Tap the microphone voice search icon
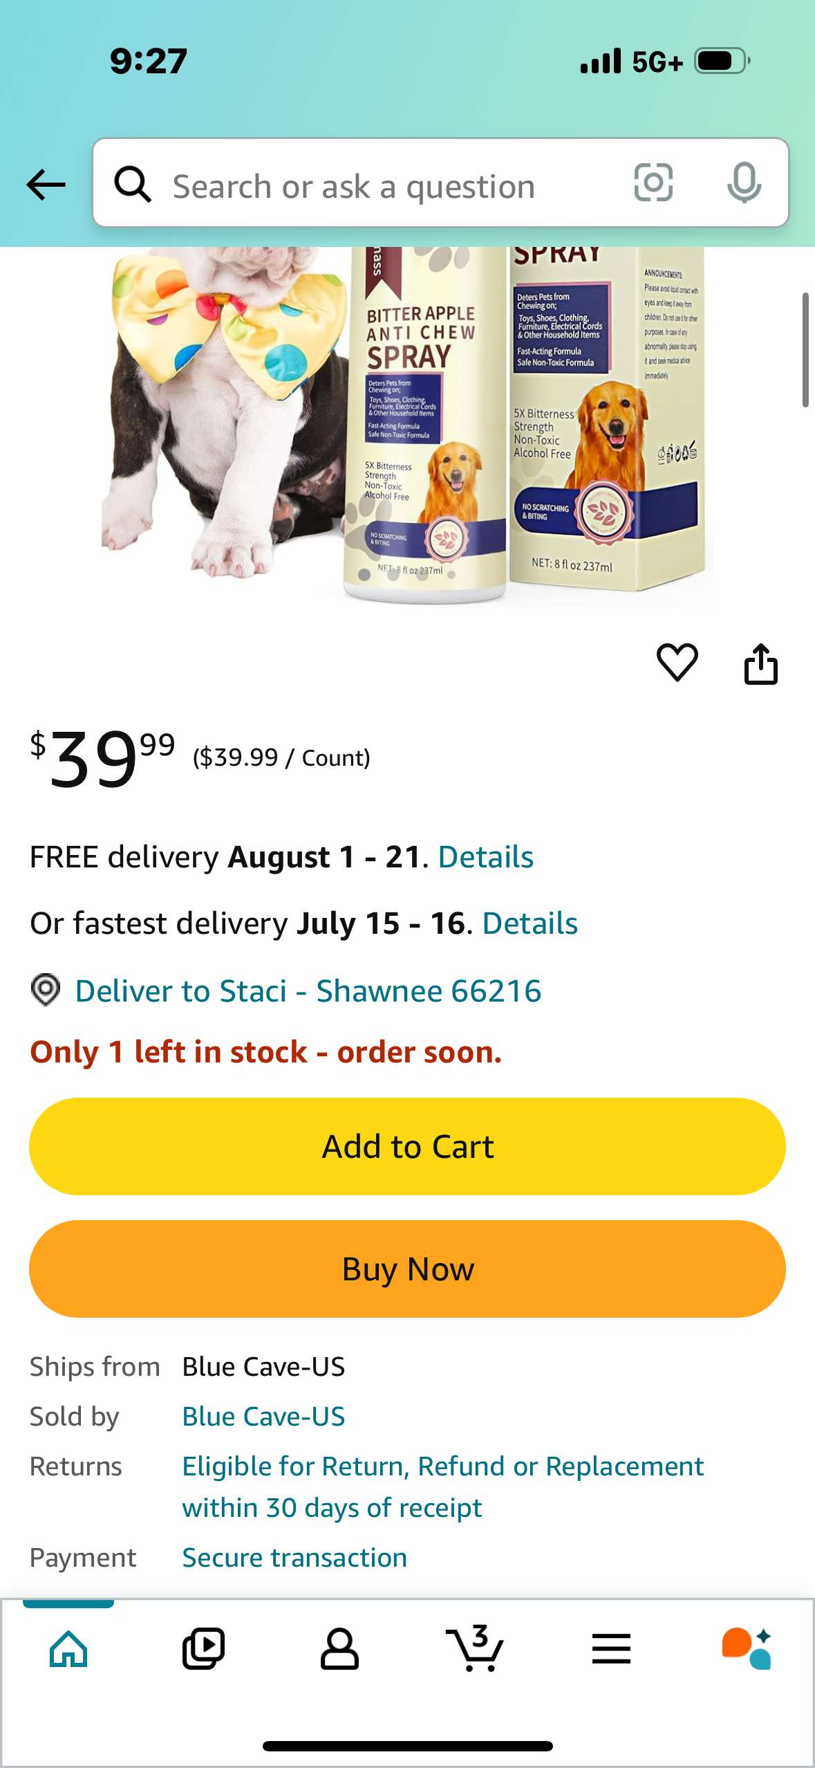 click(744, 183)
